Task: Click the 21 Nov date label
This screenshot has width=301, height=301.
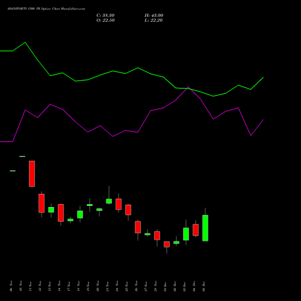Action: pos(107,286)
